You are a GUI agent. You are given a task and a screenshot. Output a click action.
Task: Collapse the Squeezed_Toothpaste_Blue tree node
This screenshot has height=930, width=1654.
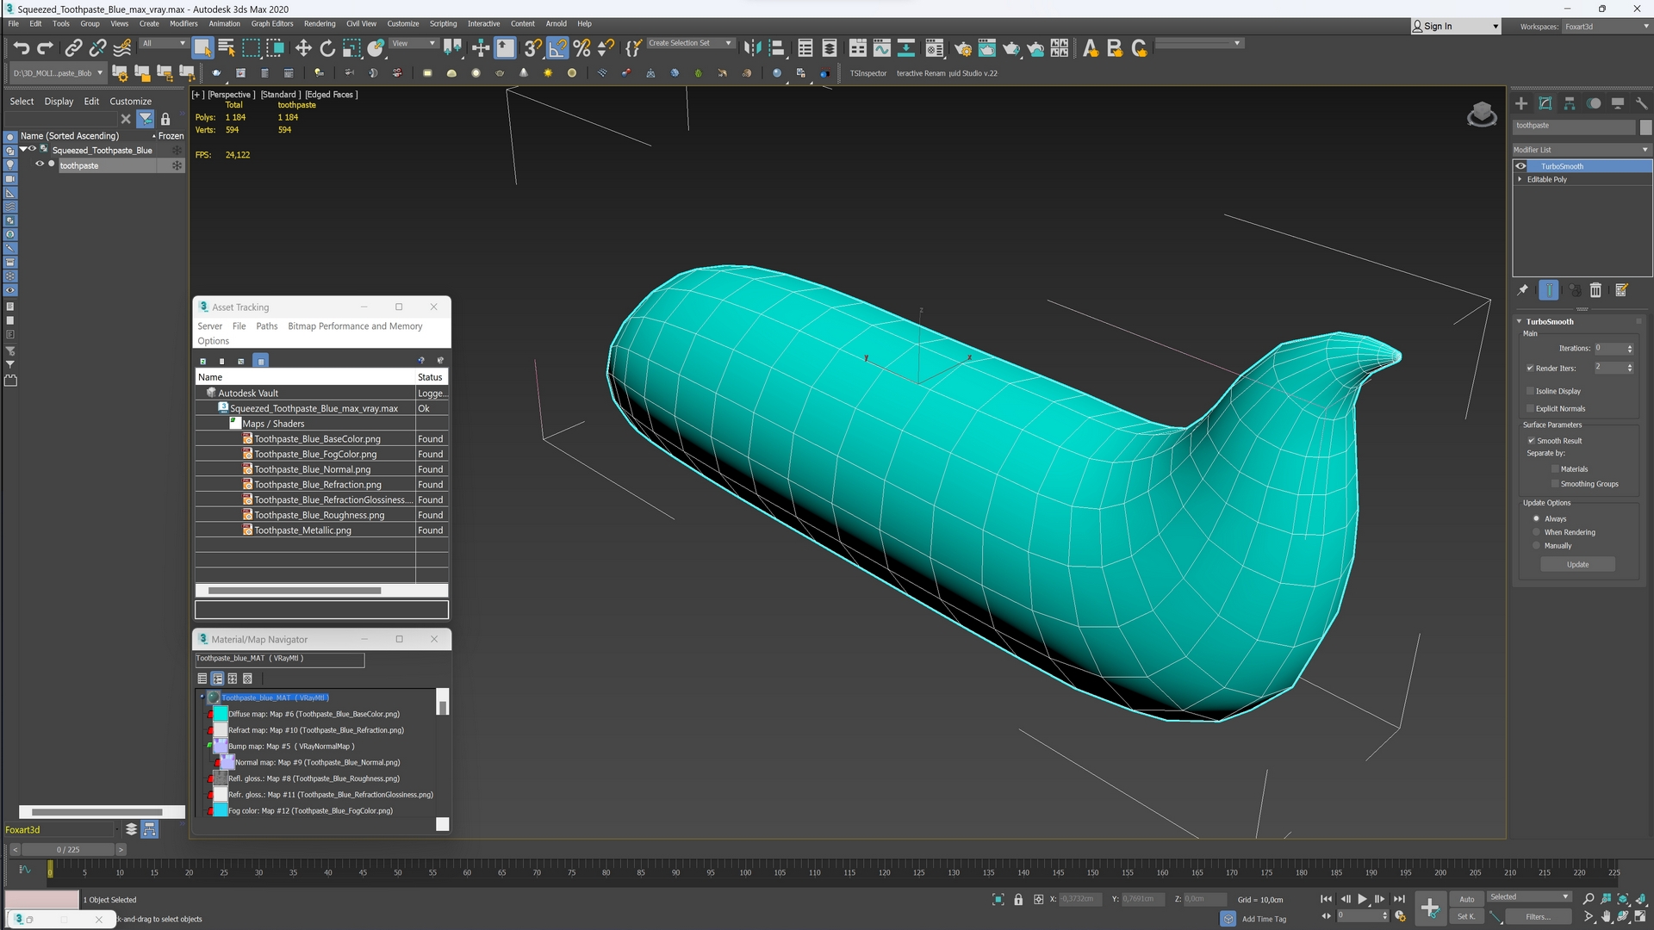point(23,150)
